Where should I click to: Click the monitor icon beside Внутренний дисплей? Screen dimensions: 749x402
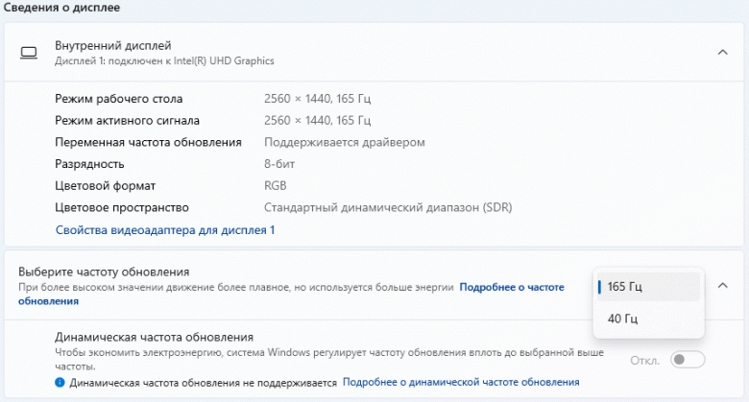tap(29, 53)
